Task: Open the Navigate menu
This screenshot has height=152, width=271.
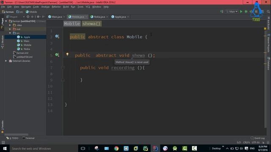Action: (x=26, y=7)
